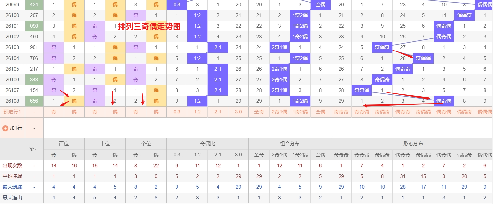Choose 全偶 in the 预选行1 row

pos(320,112)
